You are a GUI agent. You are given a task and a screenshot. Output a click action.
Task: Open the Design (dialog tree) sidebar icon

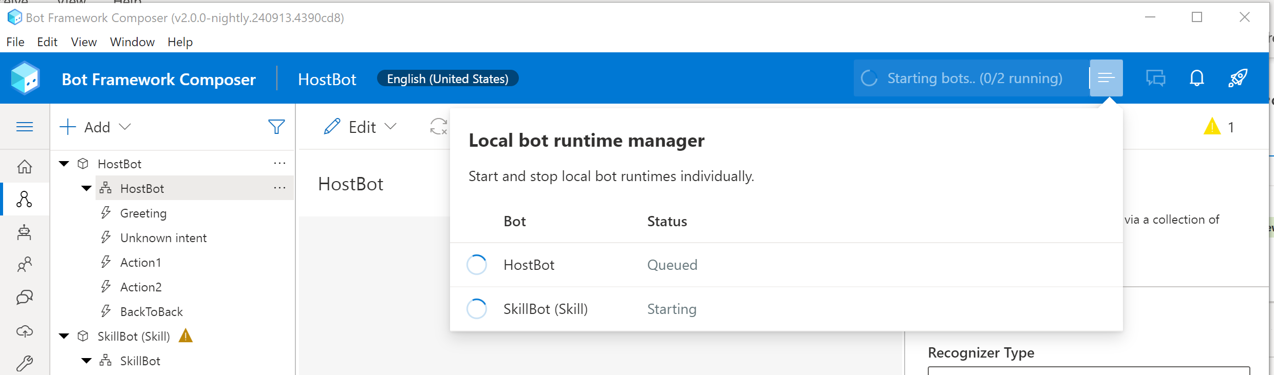25,199
